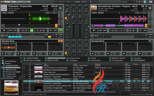
Task: Shift Deck B loop sizes right arrow
Action: (136, 30)
